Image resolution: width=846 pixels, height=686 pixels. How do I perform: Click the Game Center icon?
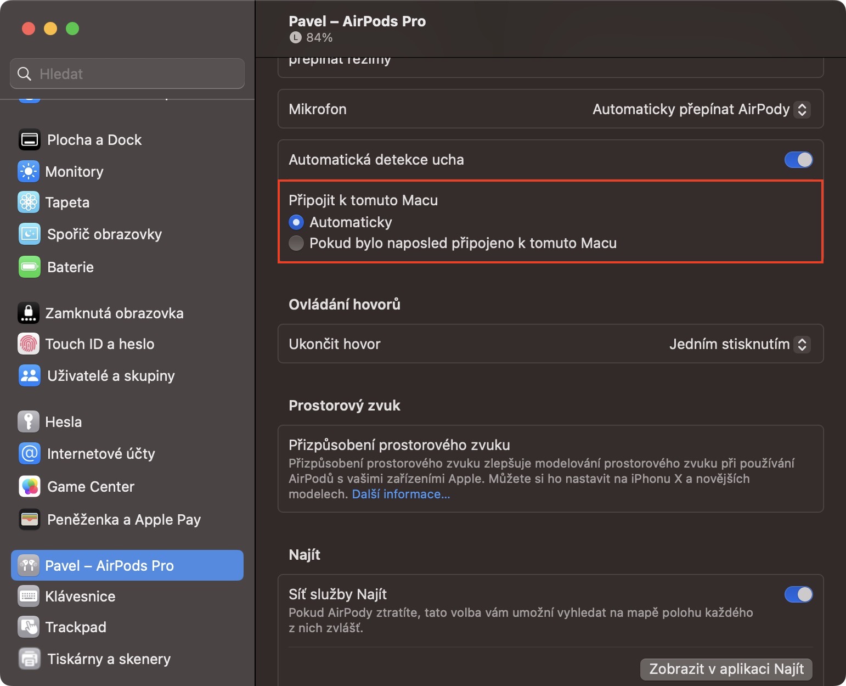(x=29, y=487)
